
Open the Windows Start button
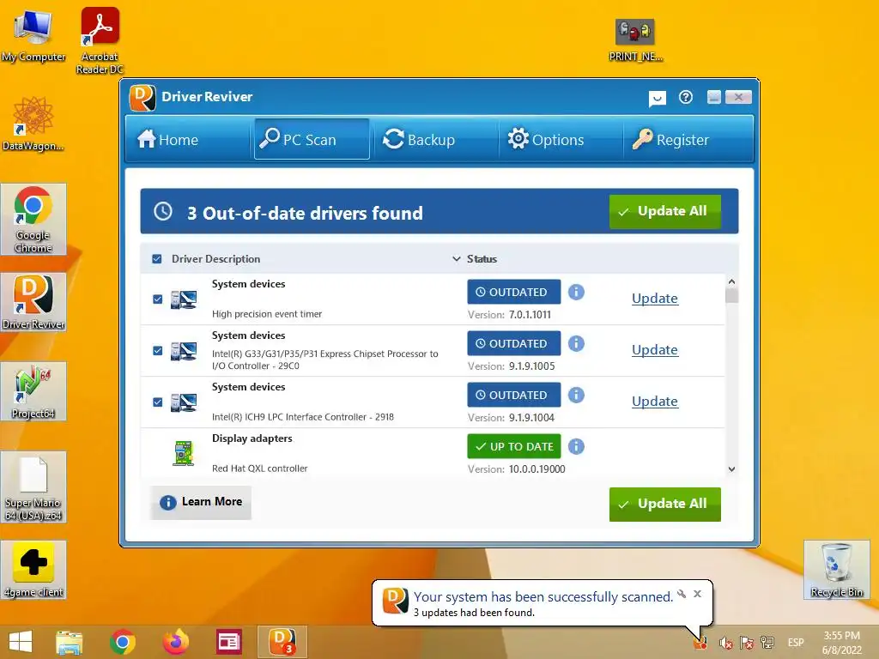coord(21,642)
